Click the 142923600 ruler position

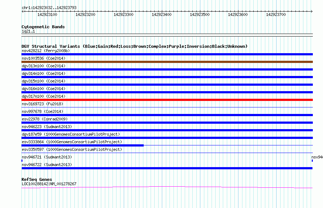238,14
